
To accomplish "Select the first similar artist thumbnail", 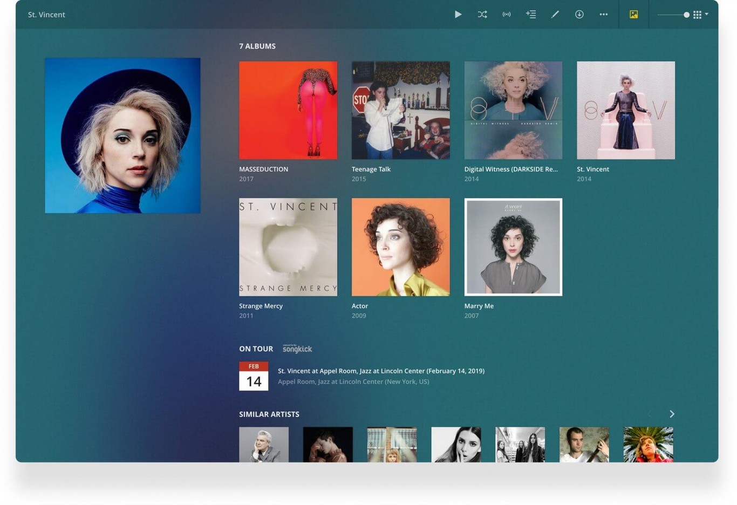I will (x=264, y=445).
